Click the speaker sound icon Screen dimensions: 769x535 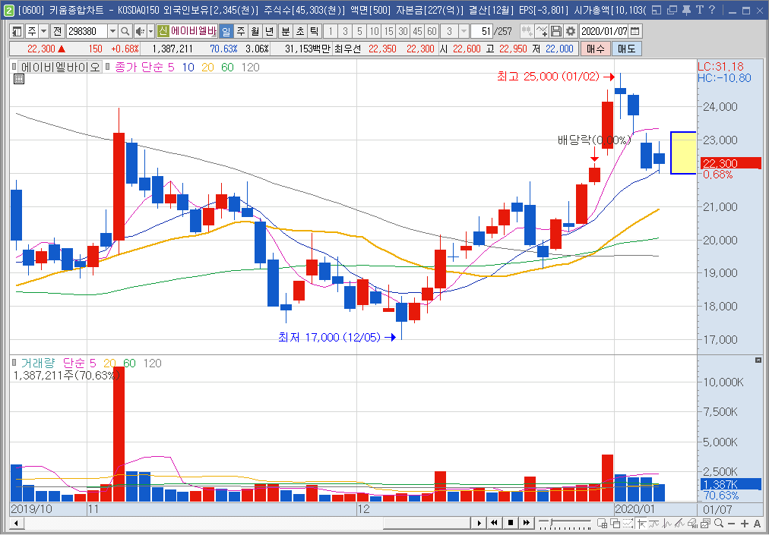[139, 32]
